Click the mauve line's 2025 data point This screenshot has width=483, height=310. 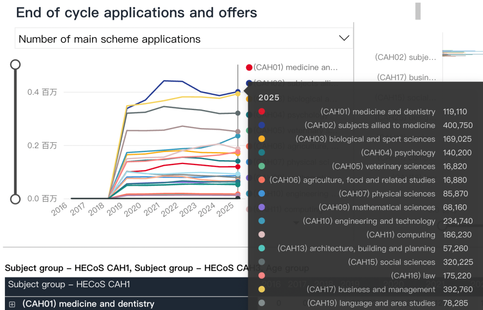coord(238,132)
